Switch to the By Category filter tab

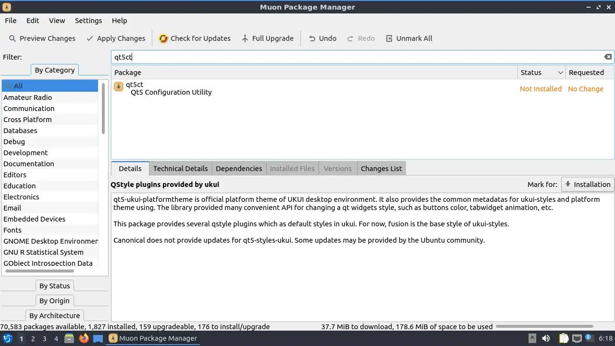click(x=55, y=70)
